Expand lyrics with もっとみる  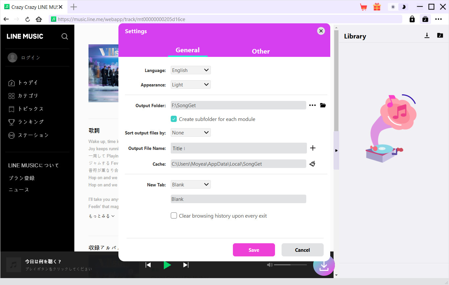[x=102, y=216]
